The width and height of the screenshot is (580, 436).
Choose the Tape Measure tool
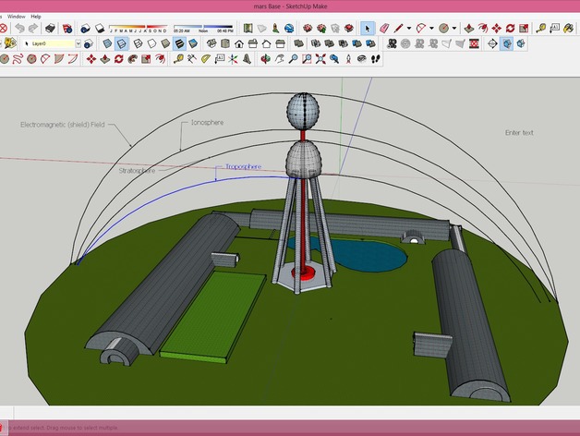click(x=539, y=29)
